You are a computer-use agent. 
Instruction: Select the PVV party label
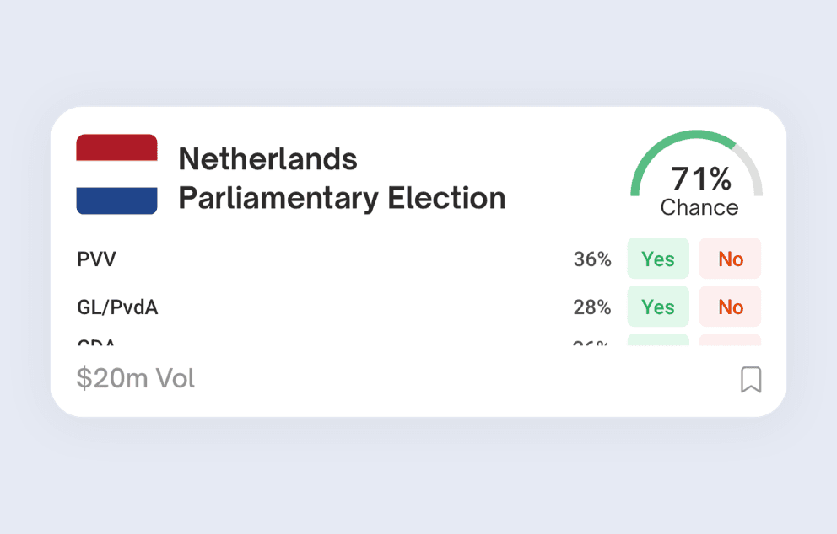[96, 259]
